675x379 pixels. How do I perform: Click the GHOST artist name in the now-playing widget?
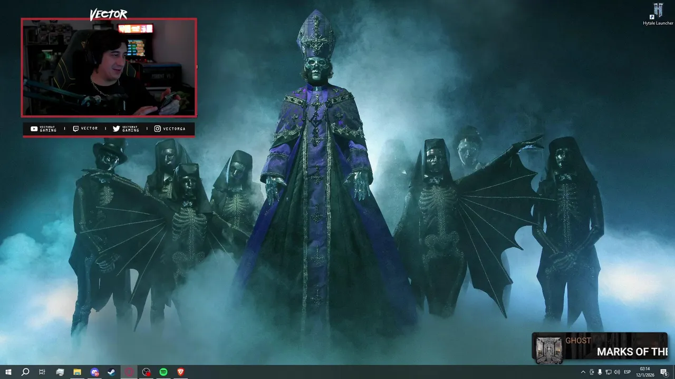pos(578,341)
